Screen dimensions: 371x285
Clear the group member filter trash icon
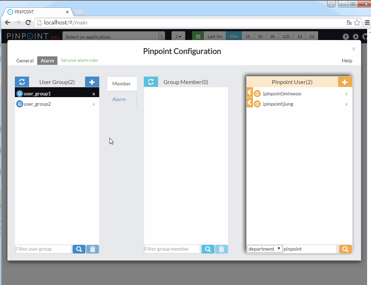click(x=221, y=249)
